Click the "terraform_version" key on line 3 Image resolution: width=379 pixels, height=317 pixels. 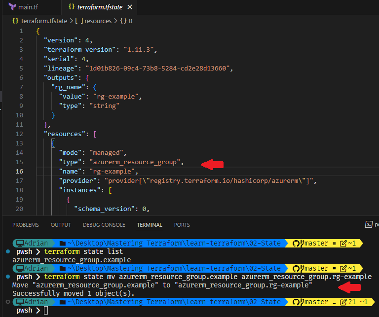coord(80,49)
